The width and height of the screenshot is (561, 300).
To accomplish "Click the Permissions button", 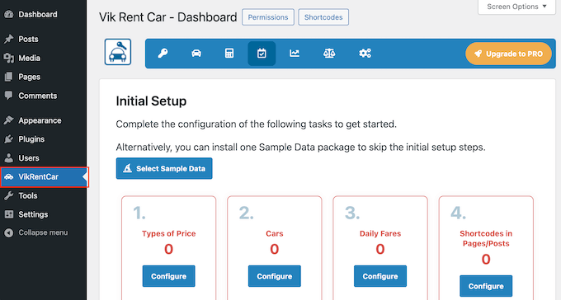I will pos(268,17).
